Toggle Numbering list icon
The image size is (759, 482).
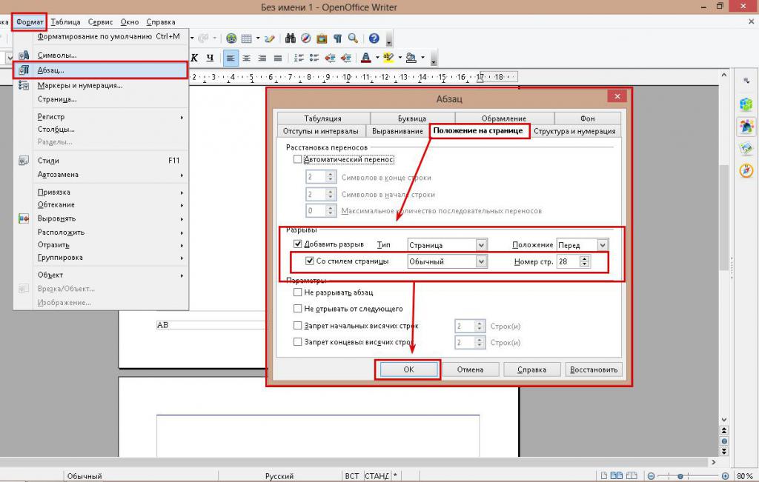tap(299, 58)
